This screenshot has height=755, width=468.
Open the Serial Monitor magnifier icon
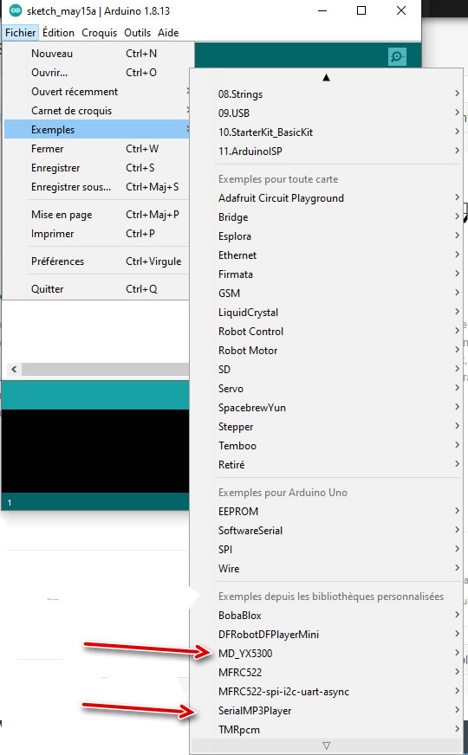point(397,57)
